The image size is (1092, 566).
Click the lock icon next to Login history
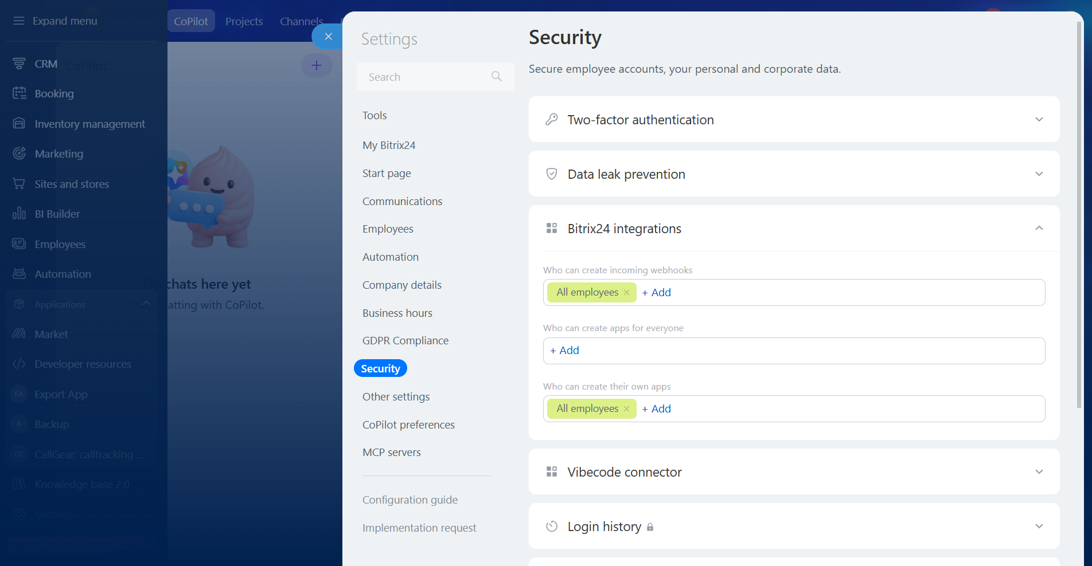click(x=650, y=527)
